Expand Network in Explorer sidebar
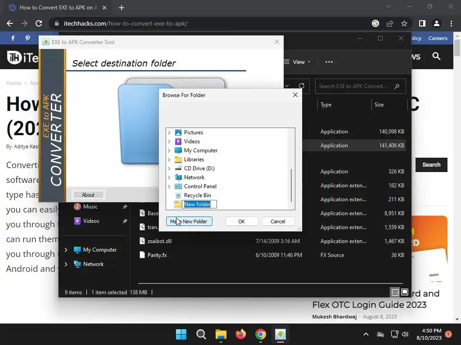This screenshot has width=461, height=345. [66, 264]
